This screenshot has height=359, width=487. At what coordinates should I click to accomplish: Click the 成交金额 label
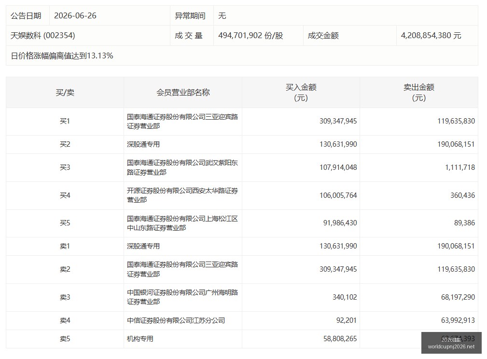(x=323, y=35)
